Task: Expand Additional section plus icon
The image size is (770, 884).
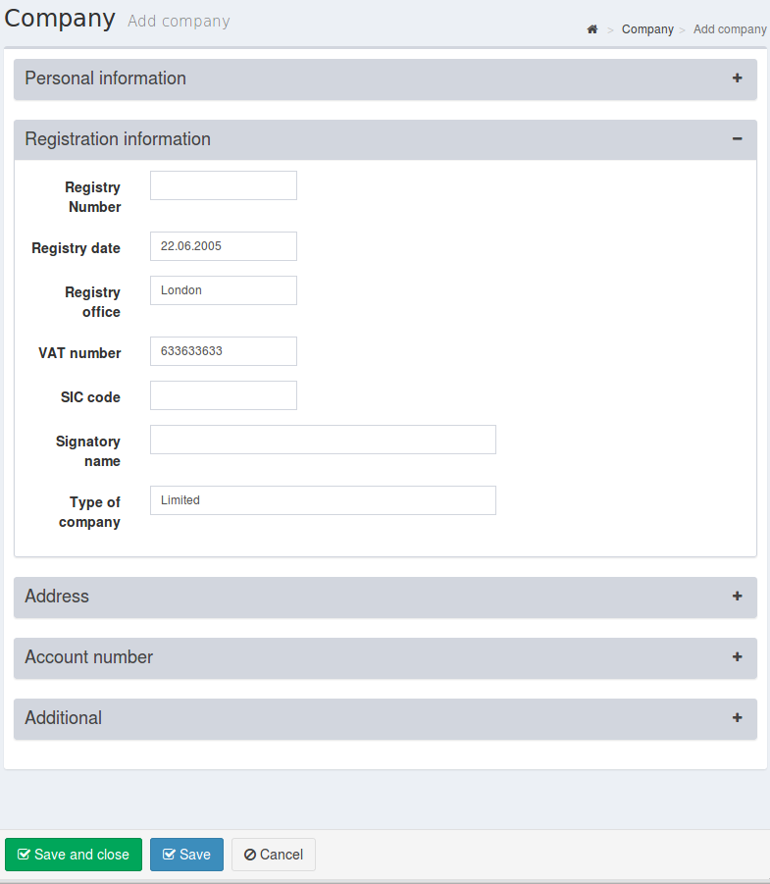Action: [x=737, y=717]
